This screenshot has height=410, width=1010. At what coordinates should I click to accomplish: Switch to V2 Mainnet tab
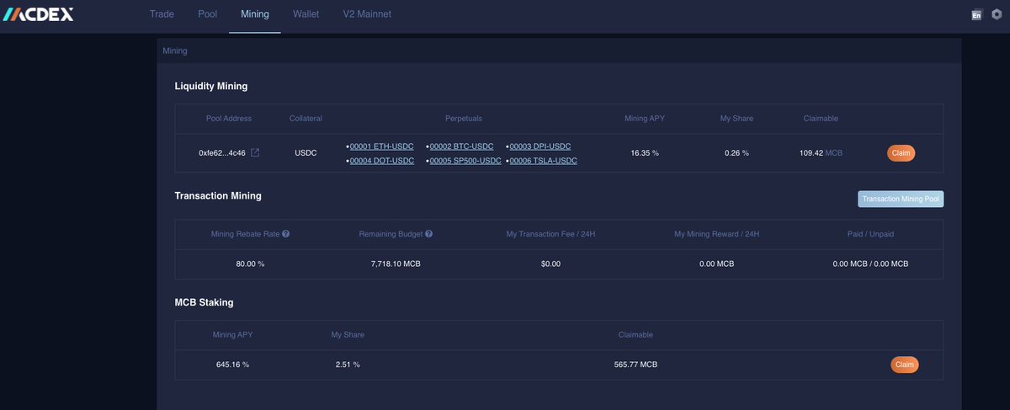[367, 14]
